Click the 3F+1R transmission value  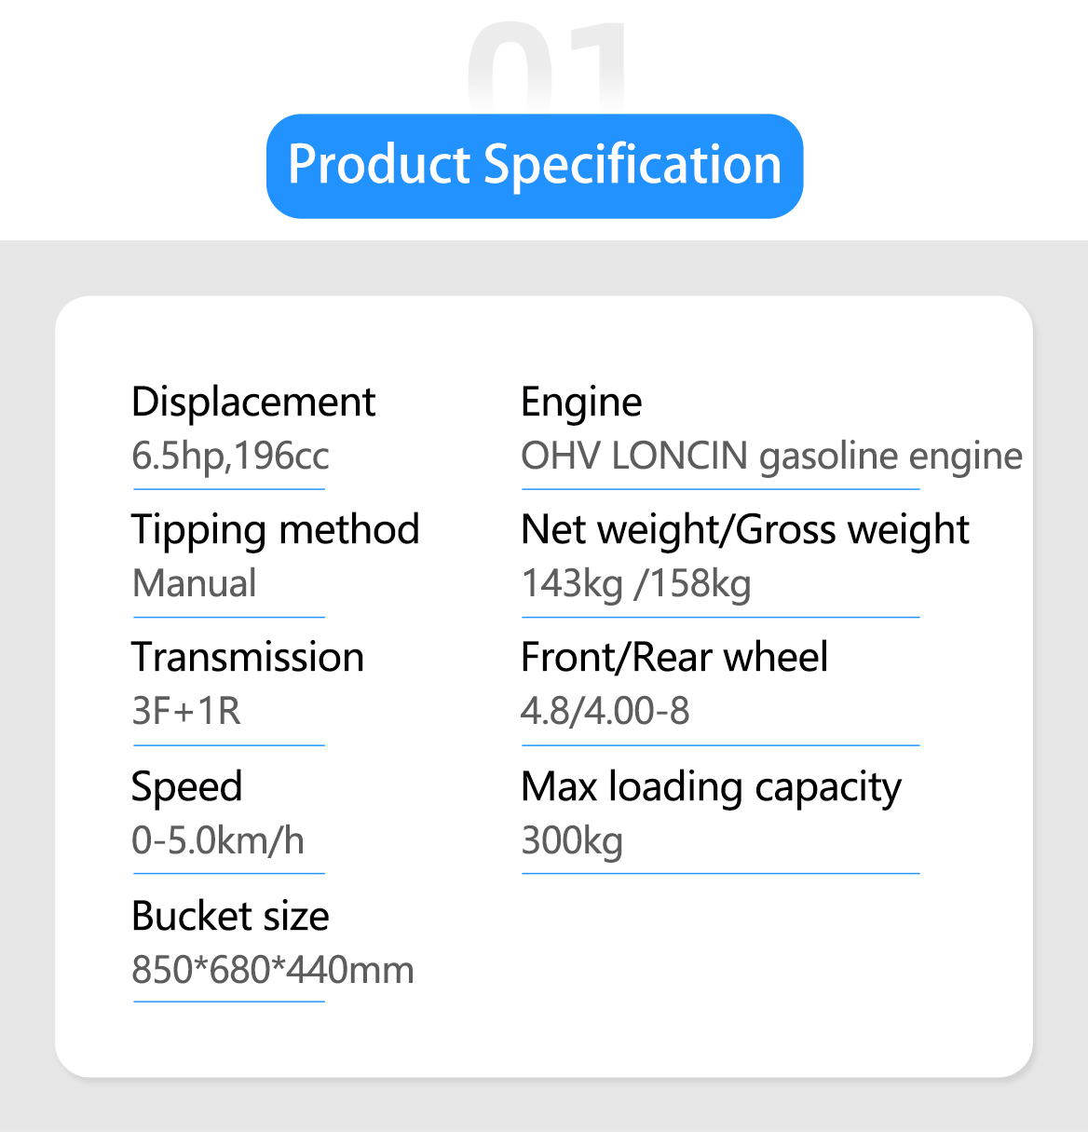pyautogui.click(x=186, y=712)
